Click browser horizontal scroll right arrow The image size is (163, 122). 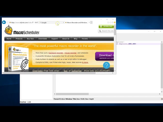click(x=113, y=73)
